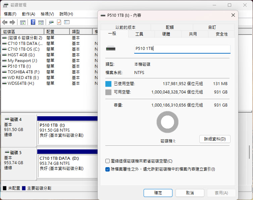
Task: Click the drive icon of WD RED 4TB (E:)
Action: [4, 78]
